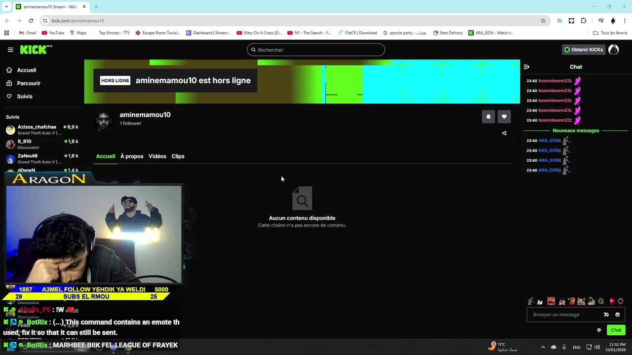This screenshot has height=355, width=632.
Task: Open Azizos_chafchaa followed channel
Action: point(42,130)
